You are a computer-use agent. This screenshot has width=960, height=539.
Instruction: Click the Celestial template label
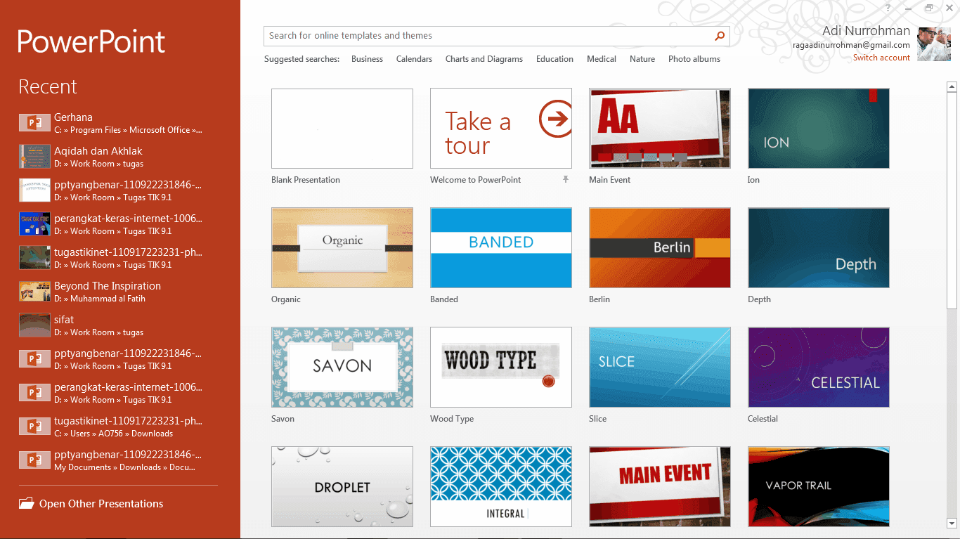pyautogui.click(x=763, y=419)
